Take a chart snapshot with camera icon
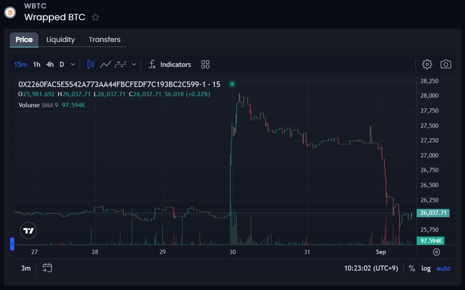 446,64
